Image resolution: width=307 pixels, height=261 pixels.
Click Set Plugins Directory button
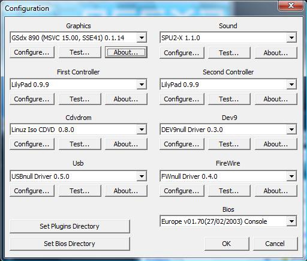(x=70, y=226)
